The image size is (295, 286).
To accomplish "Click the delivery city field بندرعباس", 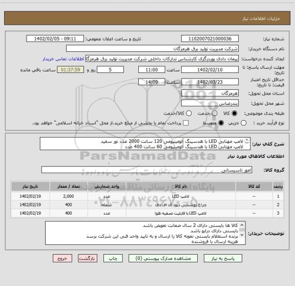I will tap(210, 103).
